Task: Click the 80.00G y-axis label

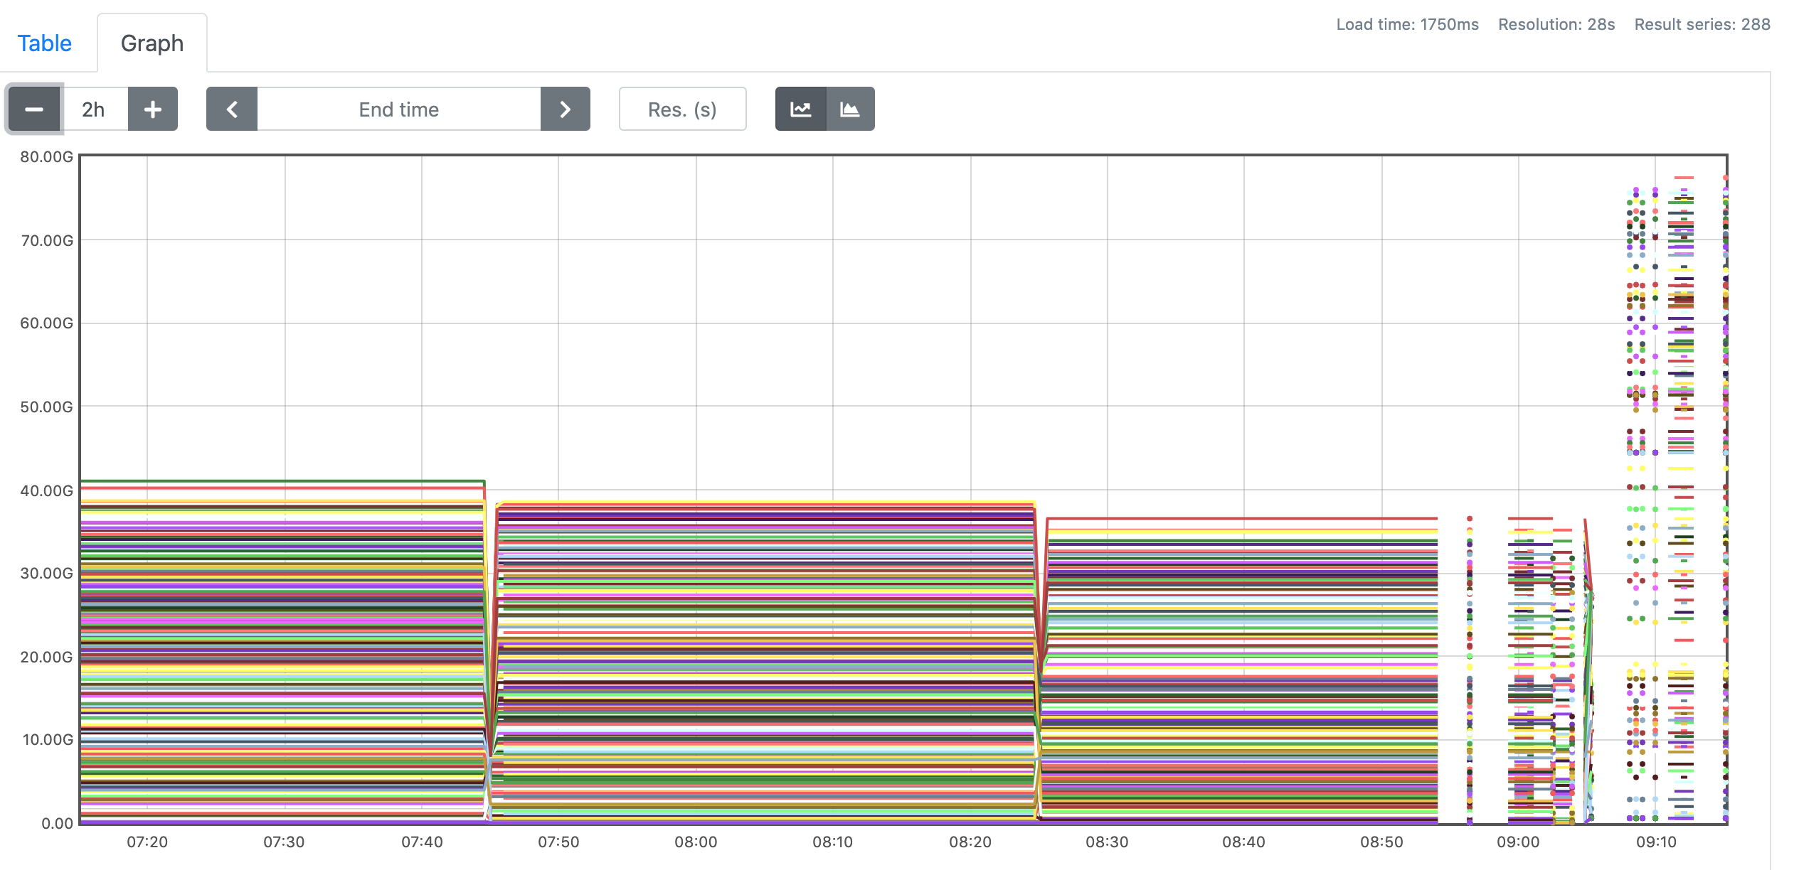Action: [47, 157]
